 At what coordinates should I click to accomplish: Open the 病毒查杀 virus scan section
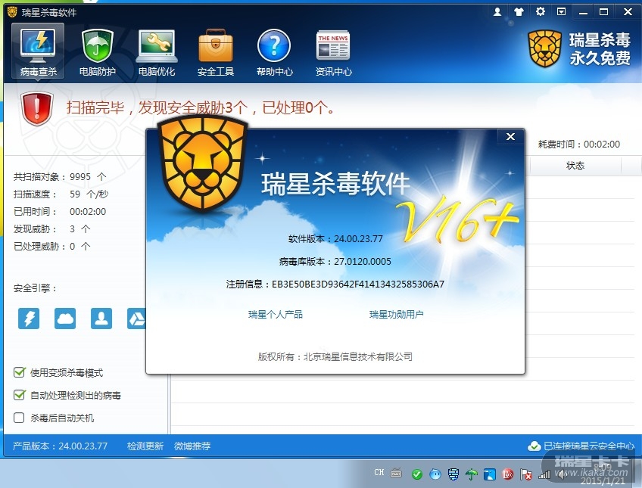pyautogui.click(x=38, y=51)
